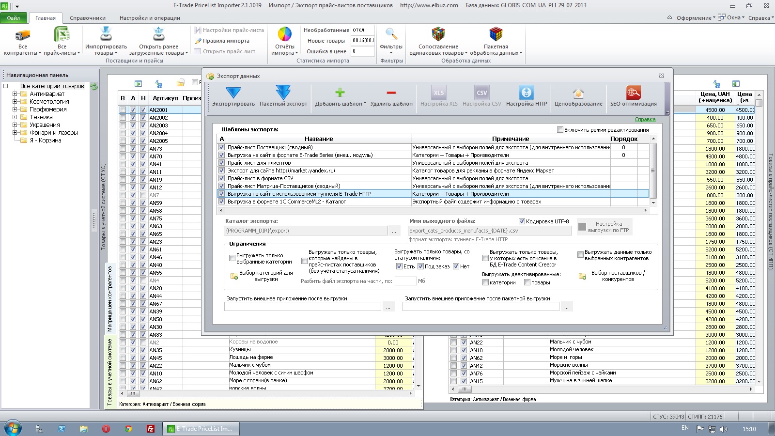This screenshot has height=436, width=775.
Task: Click the templates list vertical scrollbar
Action: (x=653, y=171)
